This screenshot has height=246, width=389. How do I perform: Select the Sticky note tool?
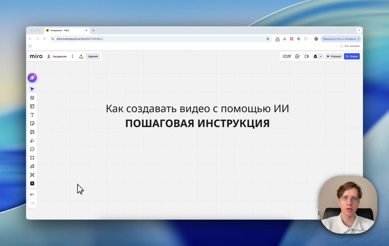(32, 124)
